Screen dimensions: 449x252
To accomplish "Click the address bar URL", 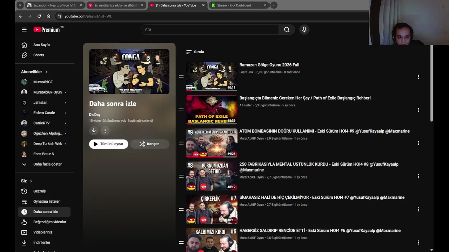I will click(x=88, y=16).
